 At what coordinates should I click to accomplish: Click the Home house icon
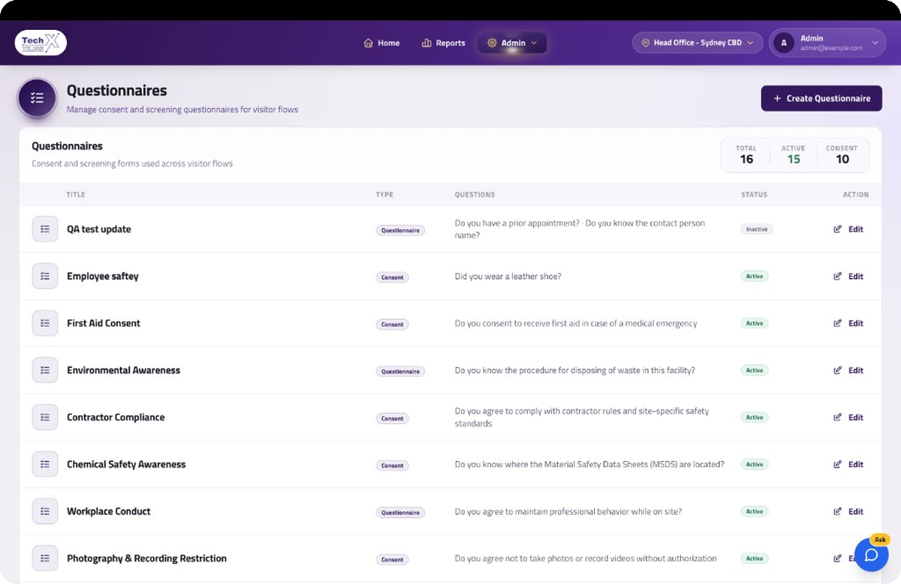368,43
